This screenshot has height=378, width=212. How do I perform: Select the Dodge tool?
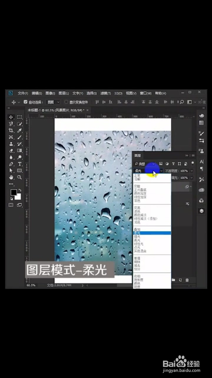coord(19,157)
